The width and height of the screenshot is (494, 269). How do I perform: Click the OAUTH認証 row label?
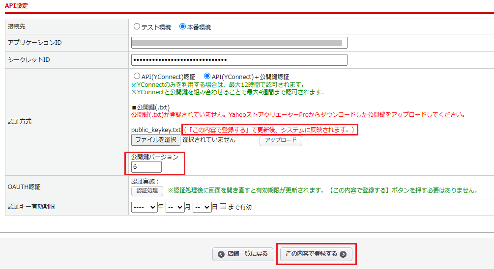(24, 187)
